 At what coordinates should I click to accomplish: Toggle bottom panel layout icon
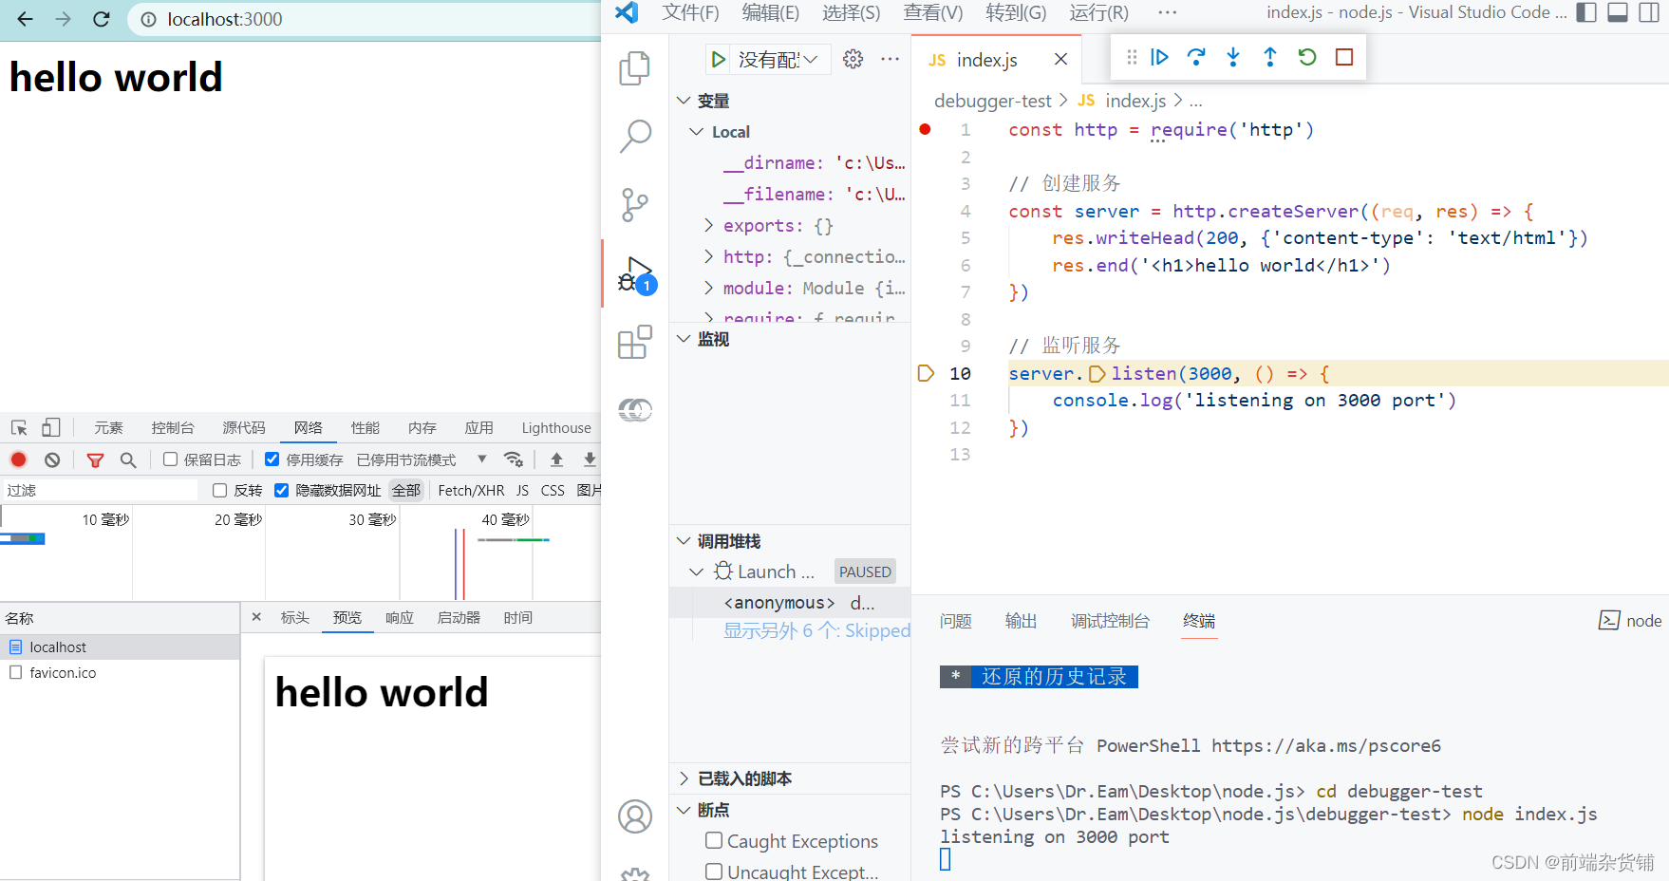point(1618,12)
